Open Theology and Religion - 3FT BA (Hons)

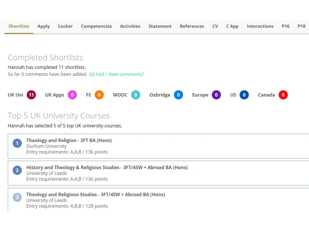point(69,140)
